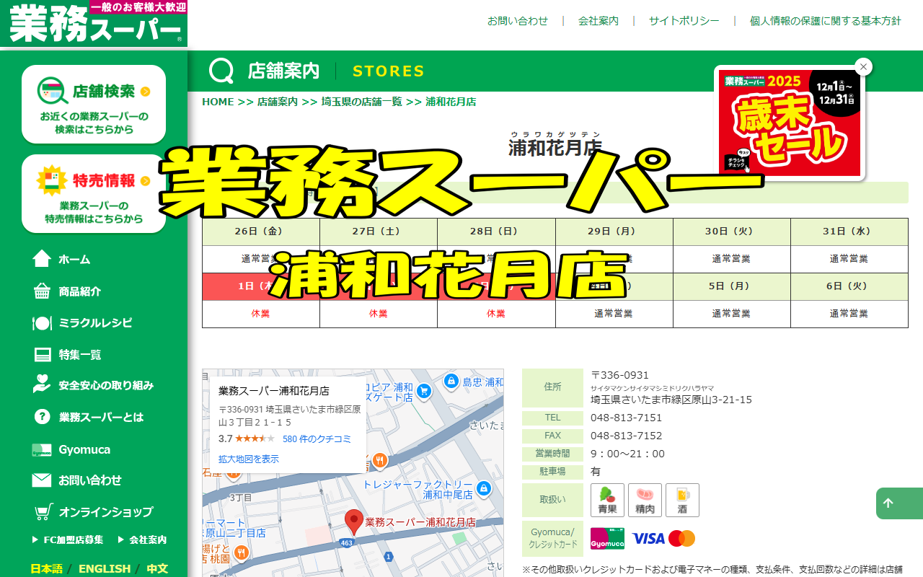Click the red map pin marker
The width and height of the screenshot is (923, 577).
(353, 521)
